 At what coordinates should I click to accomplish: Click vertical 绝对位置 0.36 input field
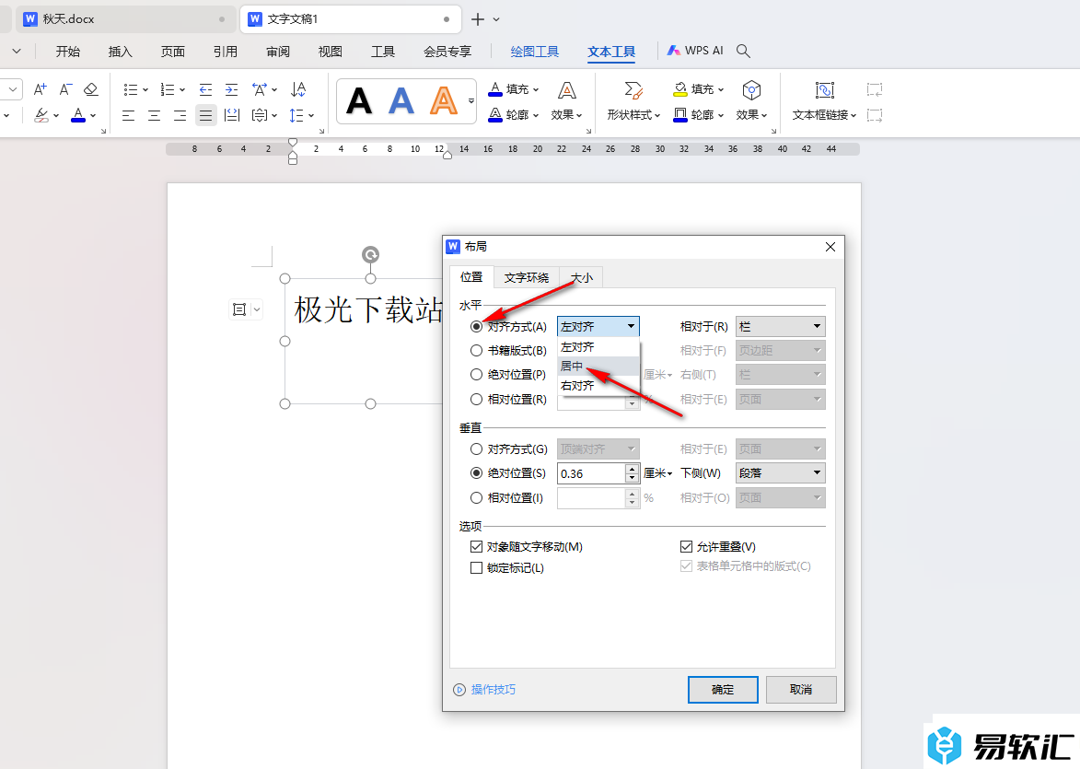tap(591, 473)
